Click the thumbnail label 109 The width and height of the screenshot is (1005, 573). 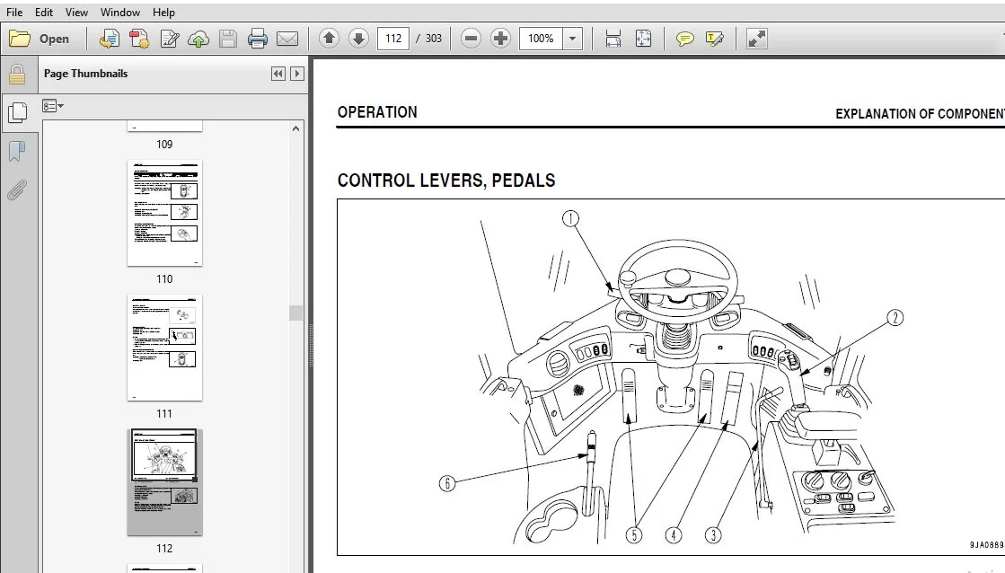(164, 145)
